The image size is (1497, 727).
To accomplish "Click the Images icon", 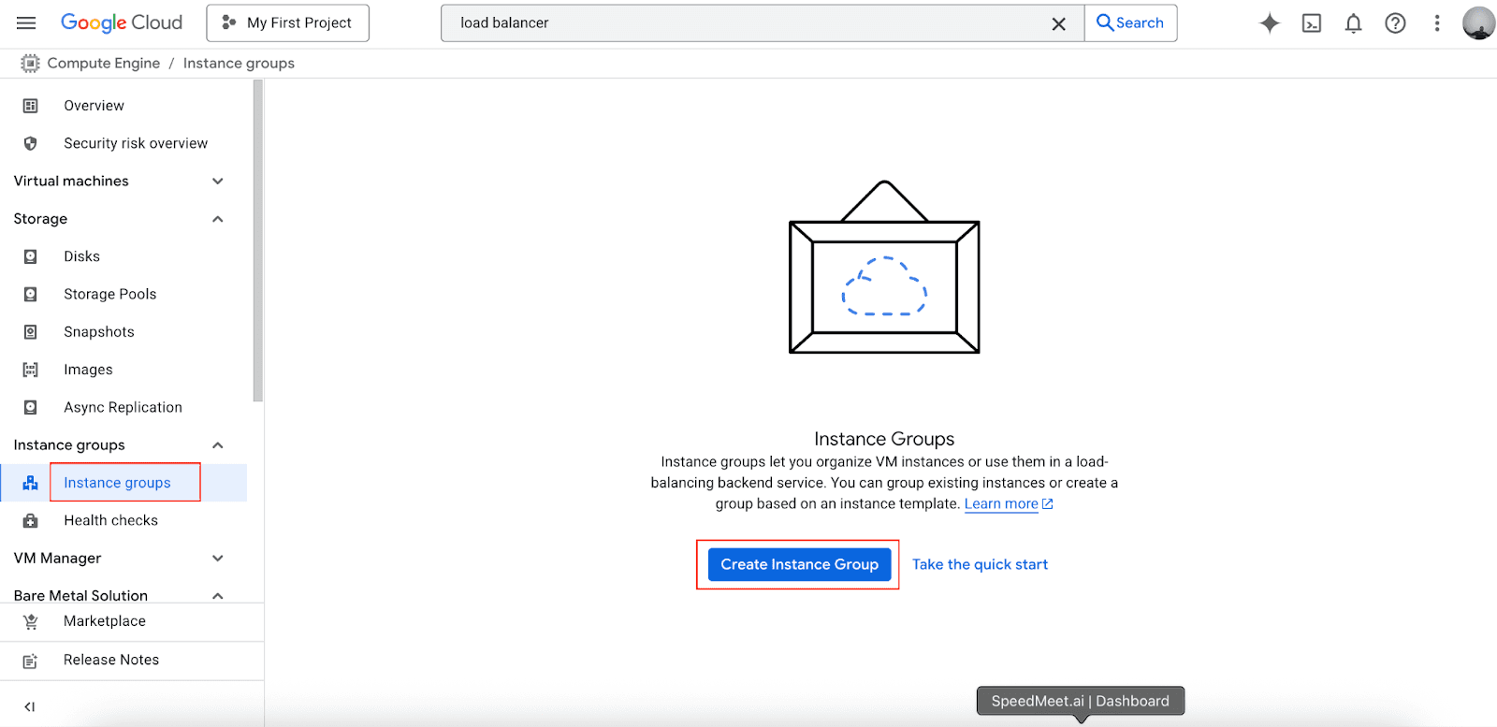I will (30, 370).
